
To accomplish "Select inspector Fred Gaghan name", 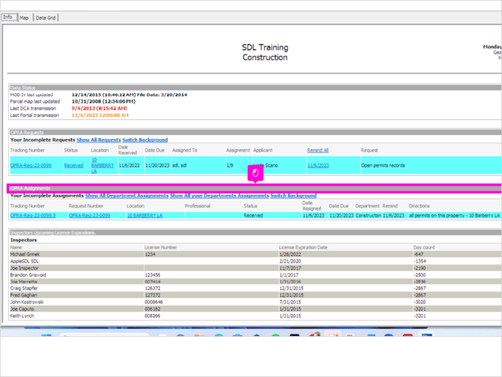I will [x=23, y=295].
